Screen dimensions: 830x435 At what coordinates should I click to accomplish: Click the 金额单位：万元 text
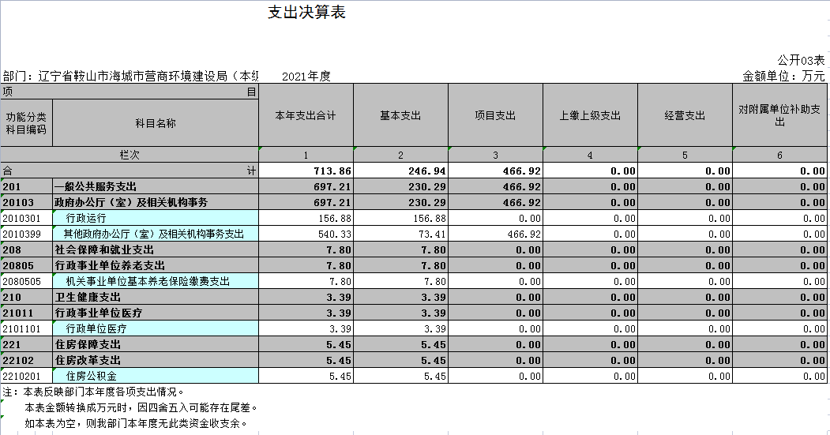(783, 77)
